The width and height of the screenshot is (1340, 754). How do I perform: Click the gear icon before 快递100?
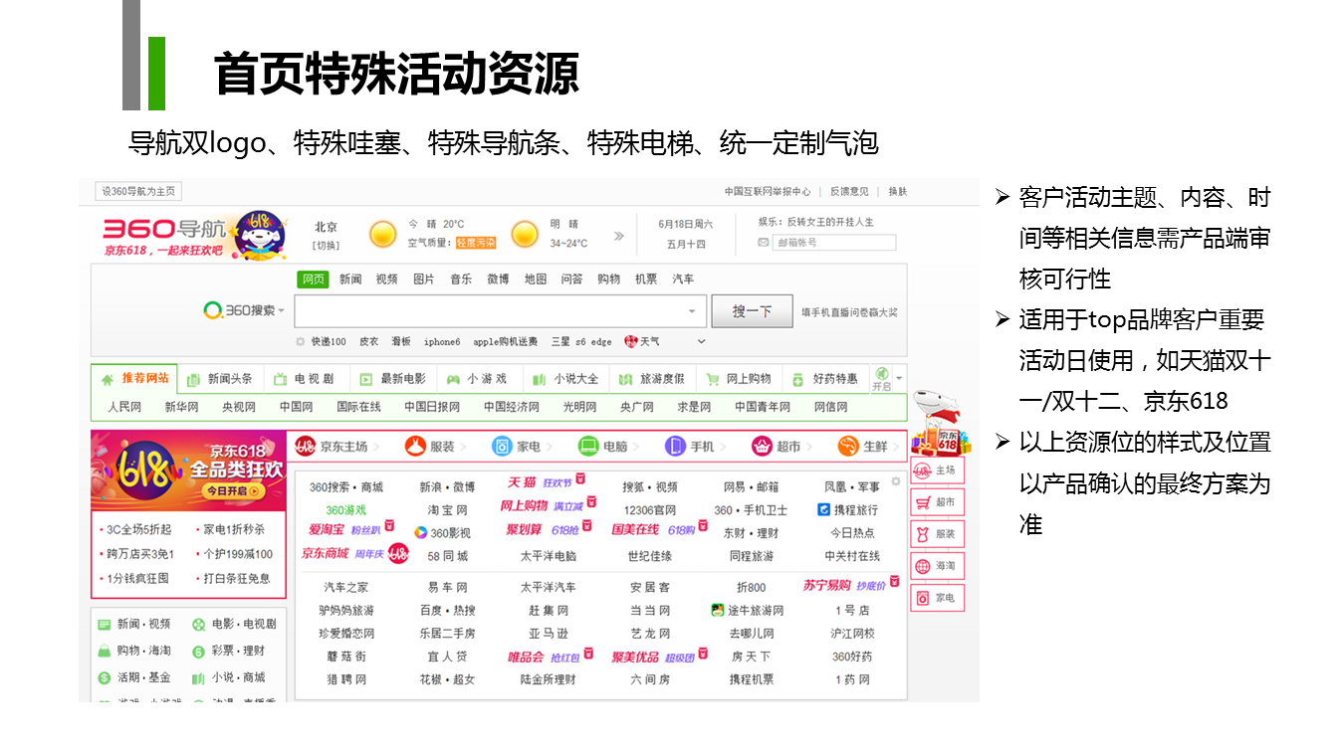[301, 341]
